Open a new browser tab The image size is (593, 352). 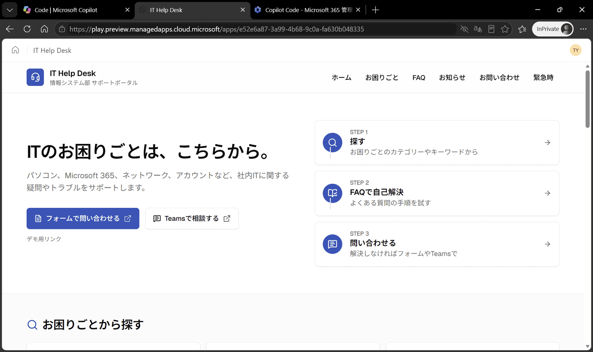coord(376,10)
